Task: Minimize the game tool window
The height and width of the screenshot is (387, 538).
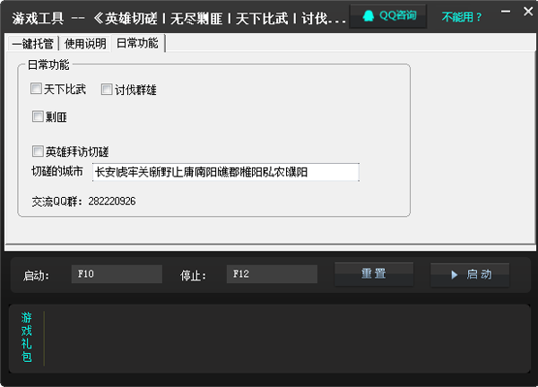Action: pos(506,12)
